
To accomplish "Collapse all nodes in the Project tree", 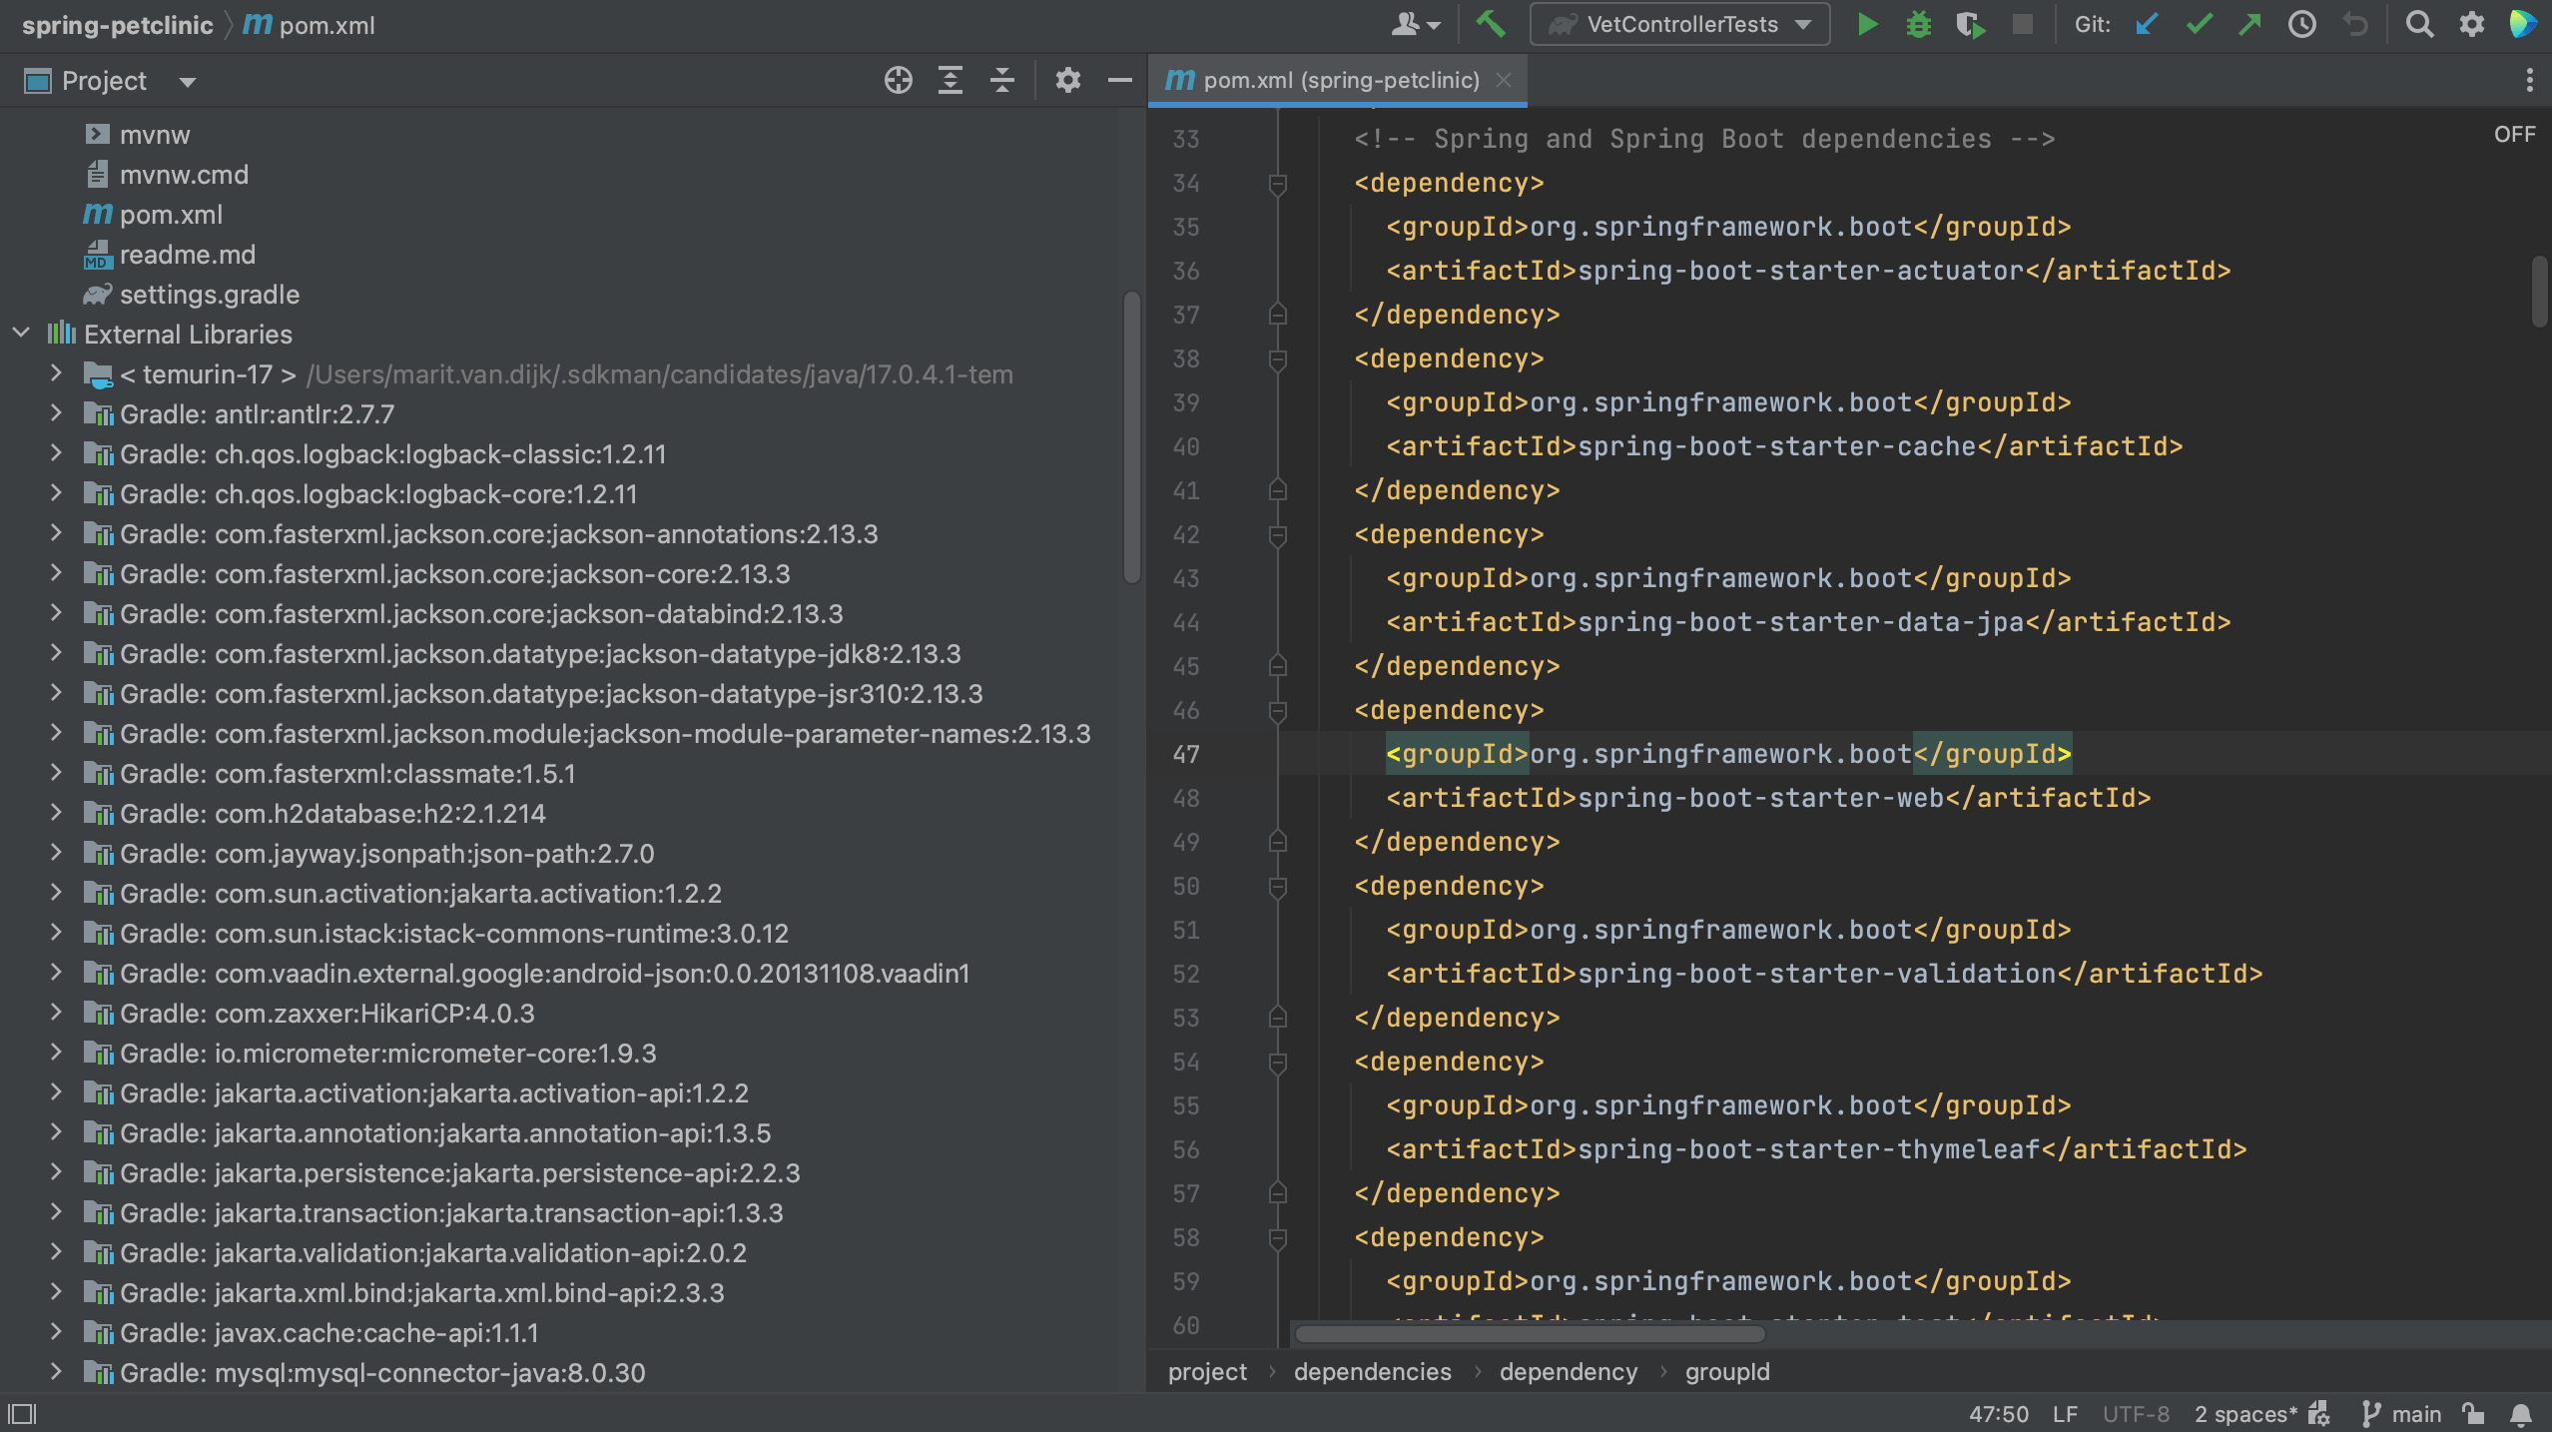I will (x=1001, y=80).
